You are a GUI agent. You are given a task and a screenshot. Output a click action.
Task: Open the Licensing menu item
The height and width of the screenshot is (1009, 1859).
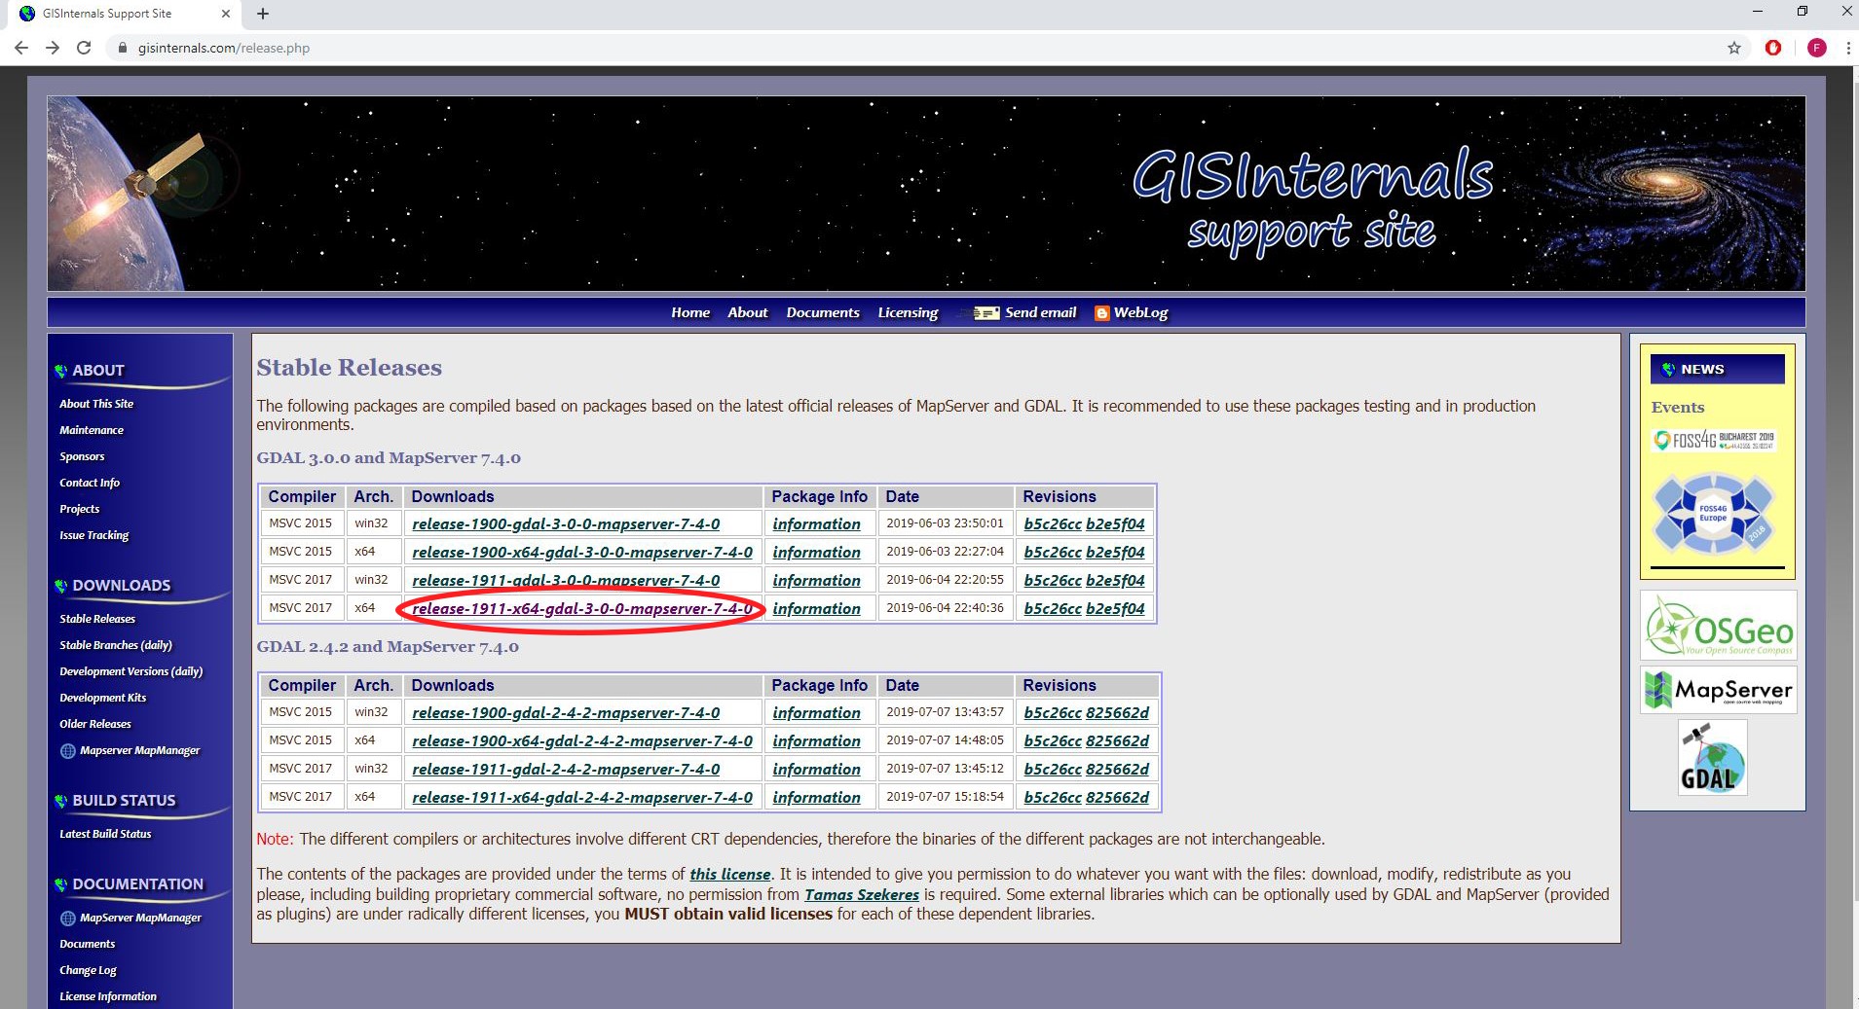tap(908, 312)
